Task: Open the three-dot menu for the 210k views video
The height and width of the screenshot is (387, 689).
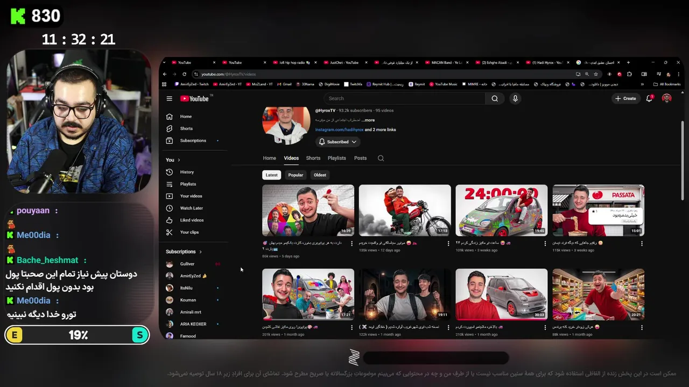Action: click(x=545, y=327)
